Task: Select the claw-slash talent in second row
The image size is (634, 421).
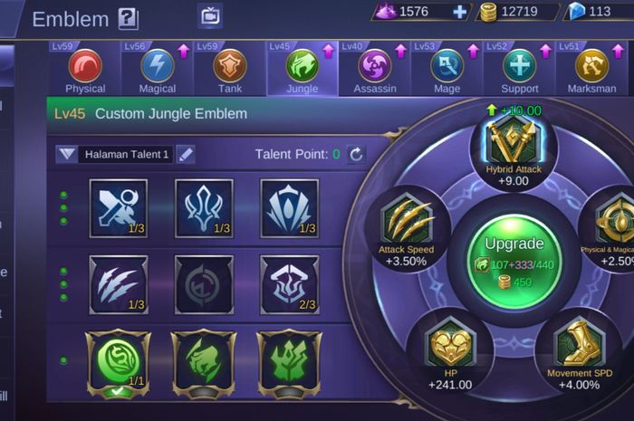Action: tap(119, 285)
